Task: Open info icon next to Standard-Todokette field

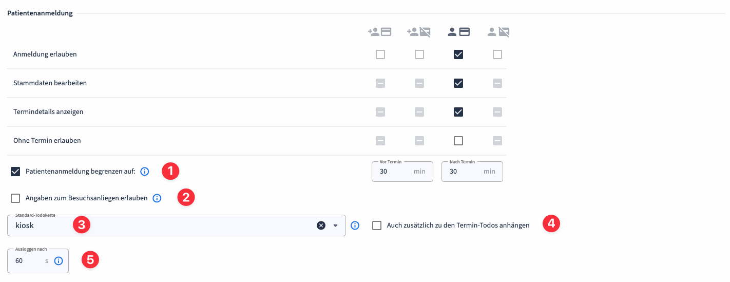Action: [355, 225]
